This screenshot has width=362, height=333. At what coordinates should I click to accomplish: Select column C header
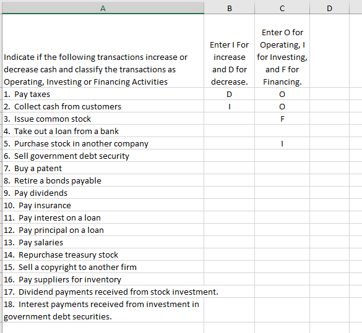point(282,8)
